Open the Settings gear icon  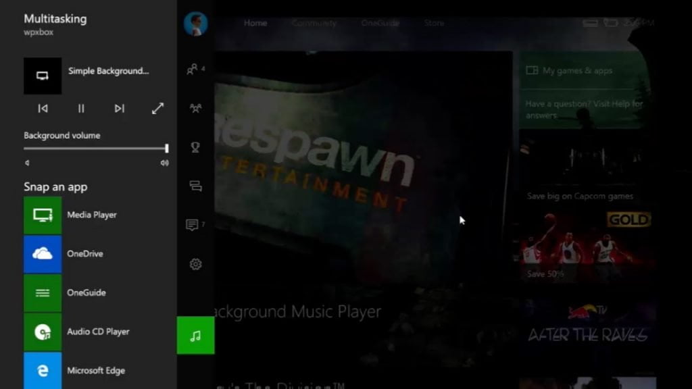pos(195,264)
